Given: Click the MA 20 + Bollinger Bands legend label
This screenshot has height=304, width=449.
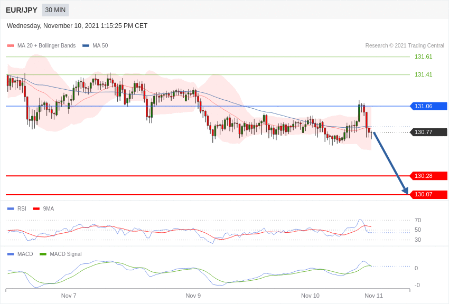Looking at the screenshot, I should [46, 46].
